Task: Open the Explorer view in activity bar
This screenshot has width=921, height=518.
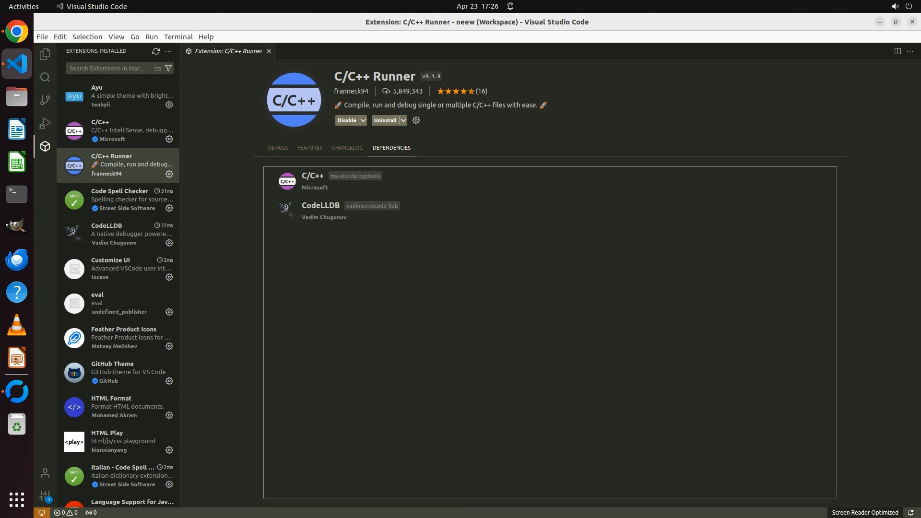Action: pos(45,54)
